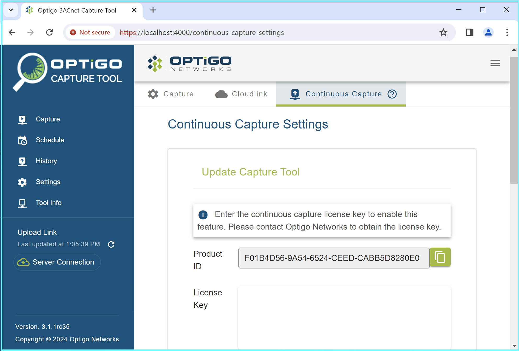Click the sidebar Settings gear icon
This screenshot has height=351, width=519.
pyautogui.click(x=22, y=182)
